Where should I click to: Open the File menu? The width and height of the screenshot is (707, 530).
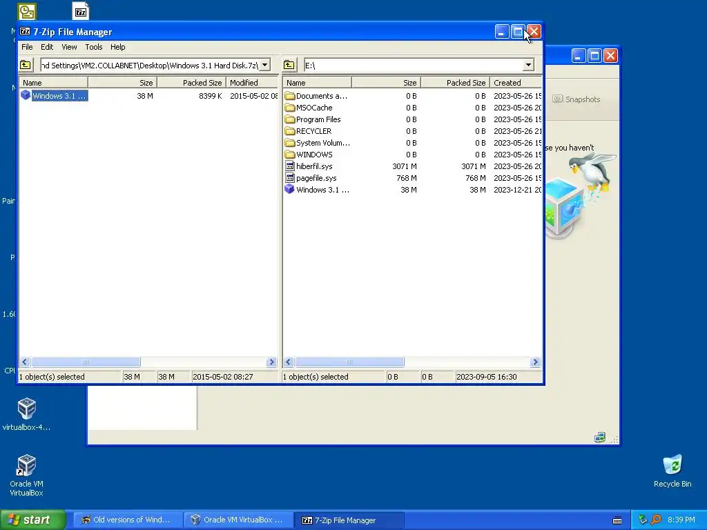[x=27, y=47]
